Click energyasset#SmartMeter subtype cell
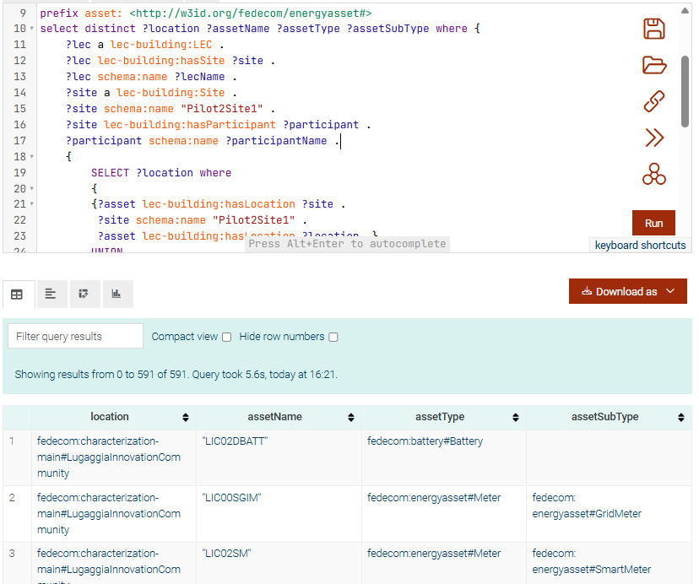The height and width of the screenshot is (584, 699). [592, 561]
